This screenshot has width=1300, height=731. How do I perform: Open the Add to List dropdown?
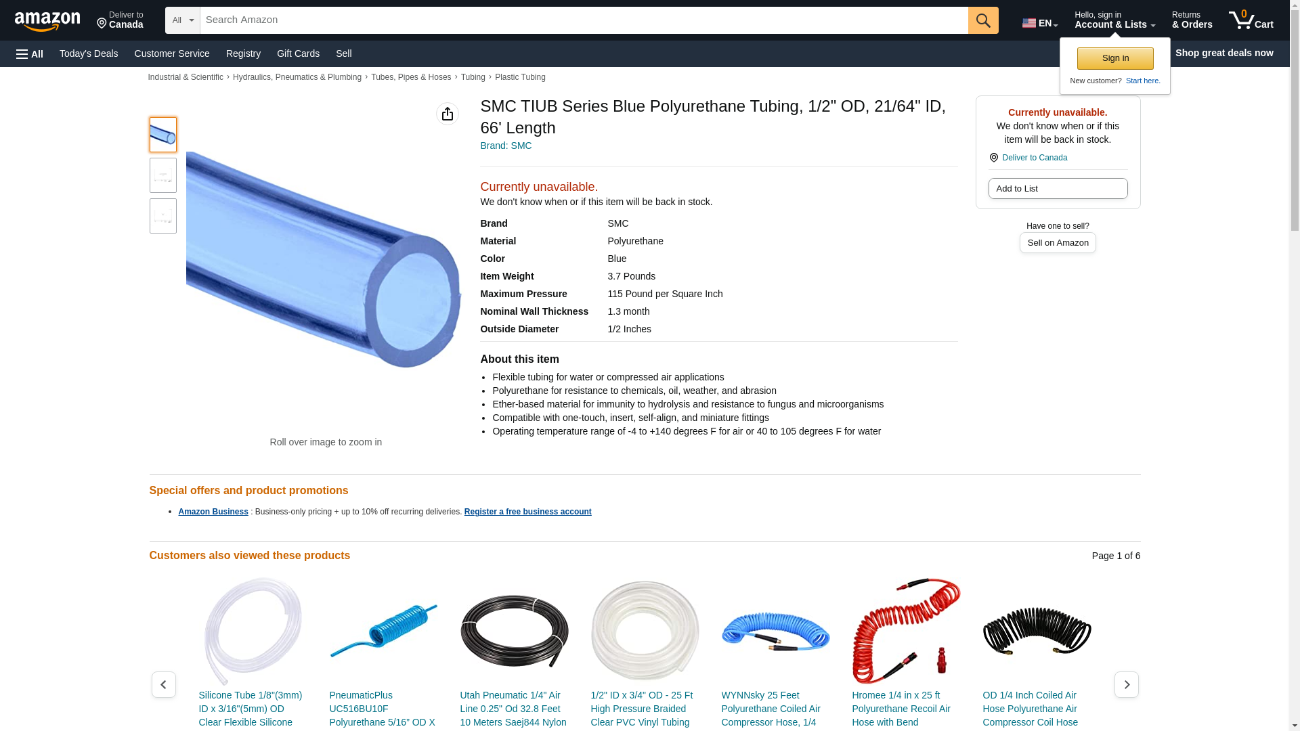(x=1058, y=189)
